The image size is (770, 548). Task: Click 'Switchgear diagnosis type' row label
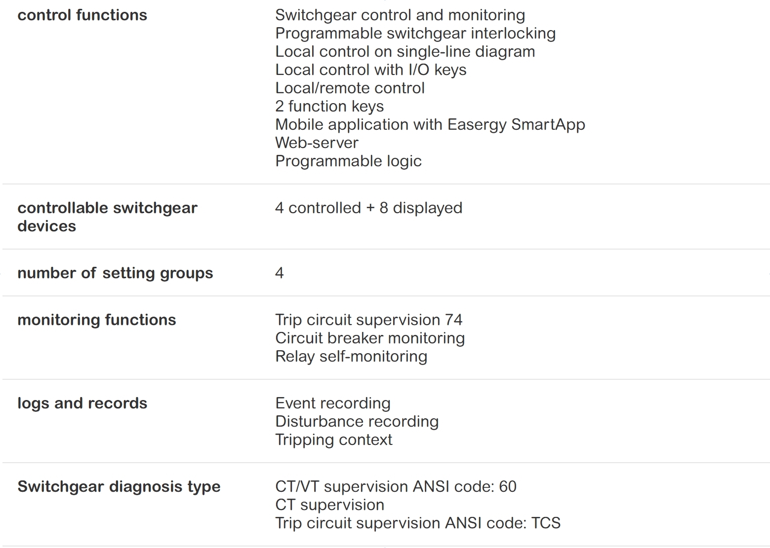(x=119, y=487)
